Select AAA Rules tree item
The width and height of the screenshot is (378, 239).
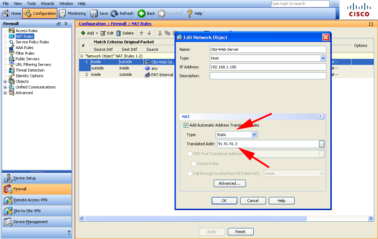coord(24,48)
